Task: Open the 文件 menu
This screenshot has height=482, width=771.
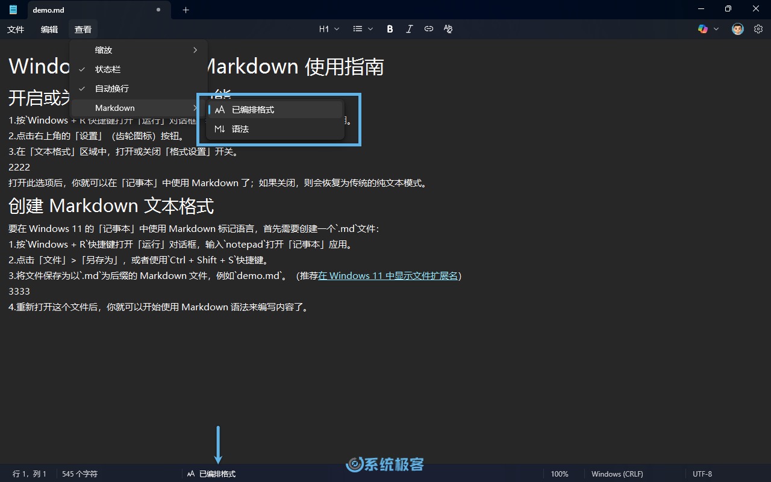Action: tap(16, 29)
